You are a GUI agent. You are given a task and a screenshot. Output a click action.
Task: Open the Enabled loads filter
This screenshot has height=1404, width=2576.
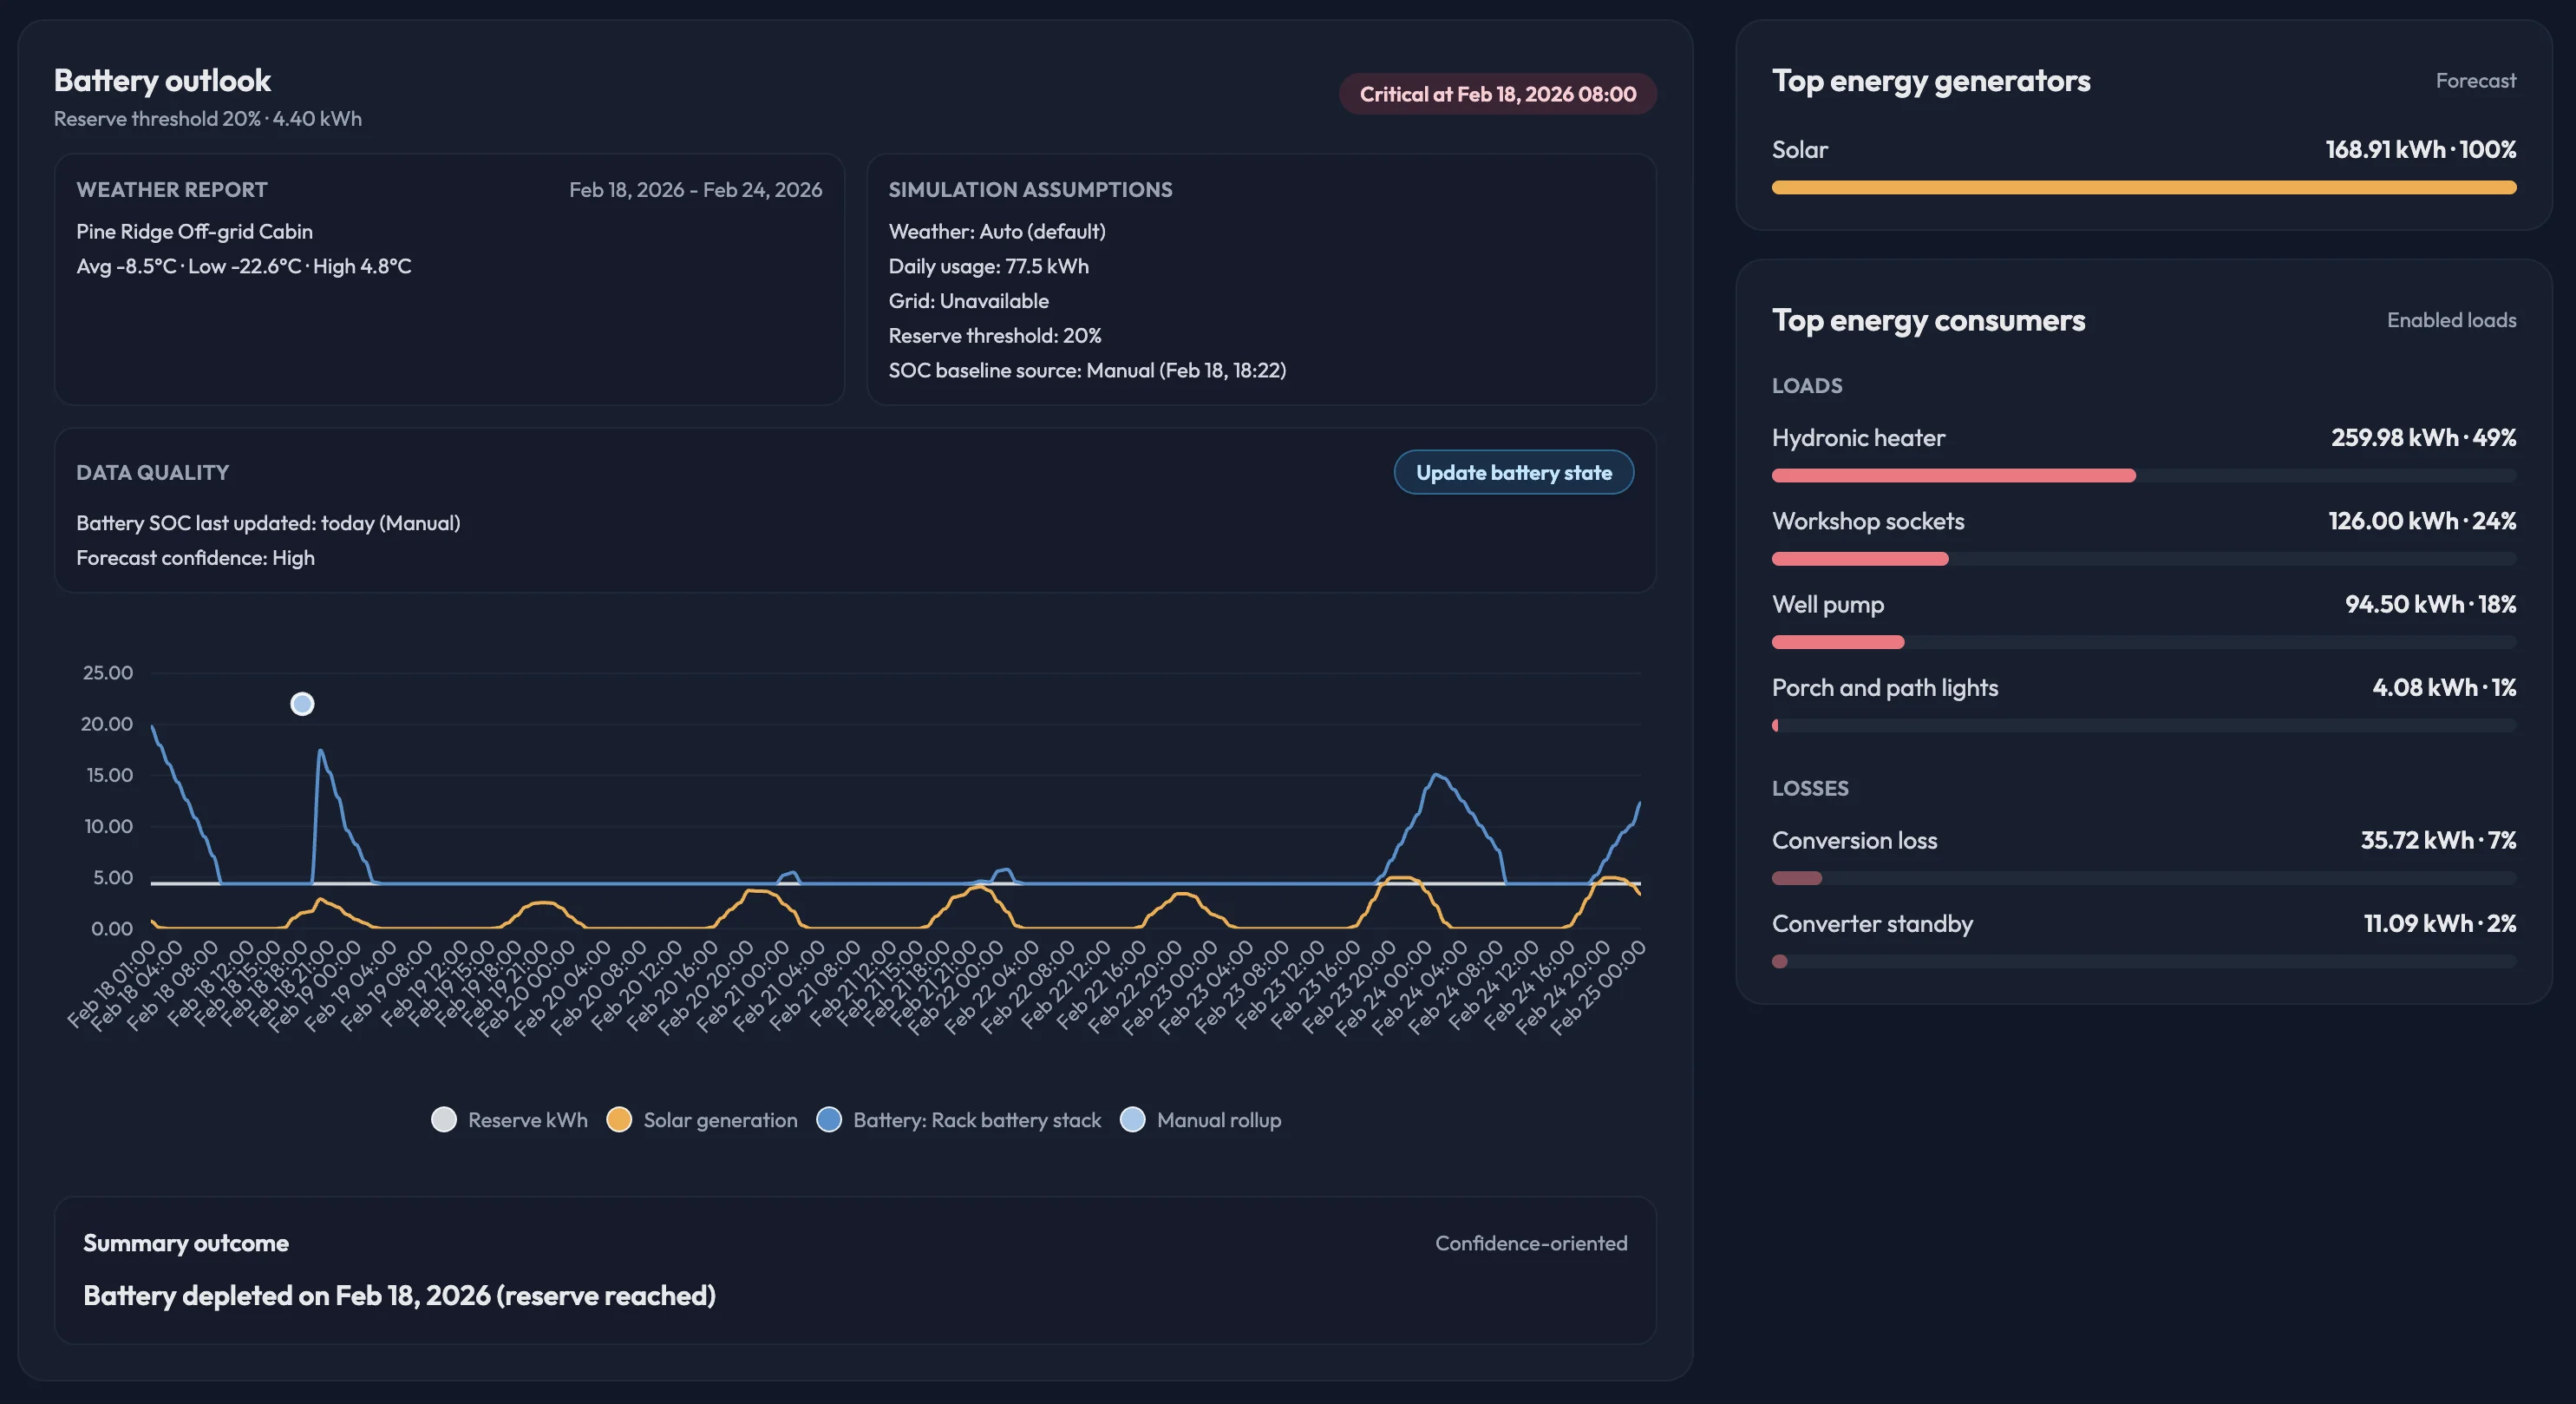[x=2451, y=320]
